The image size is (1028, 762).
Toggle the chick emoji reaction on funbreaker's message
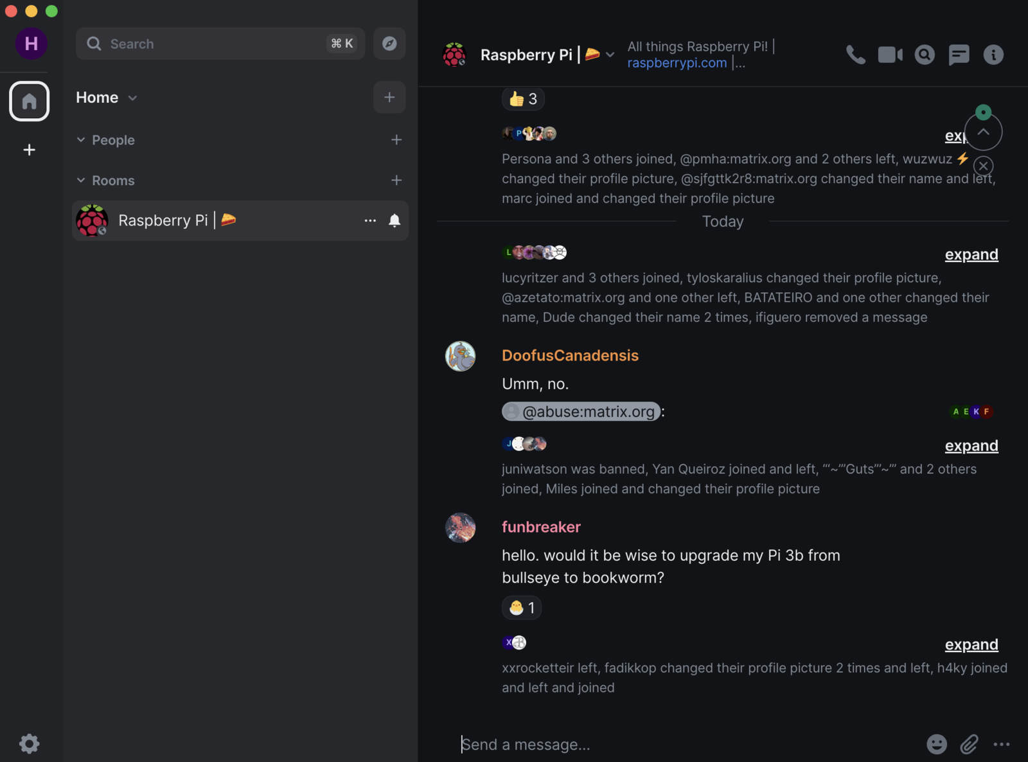[x=522, y=608]
